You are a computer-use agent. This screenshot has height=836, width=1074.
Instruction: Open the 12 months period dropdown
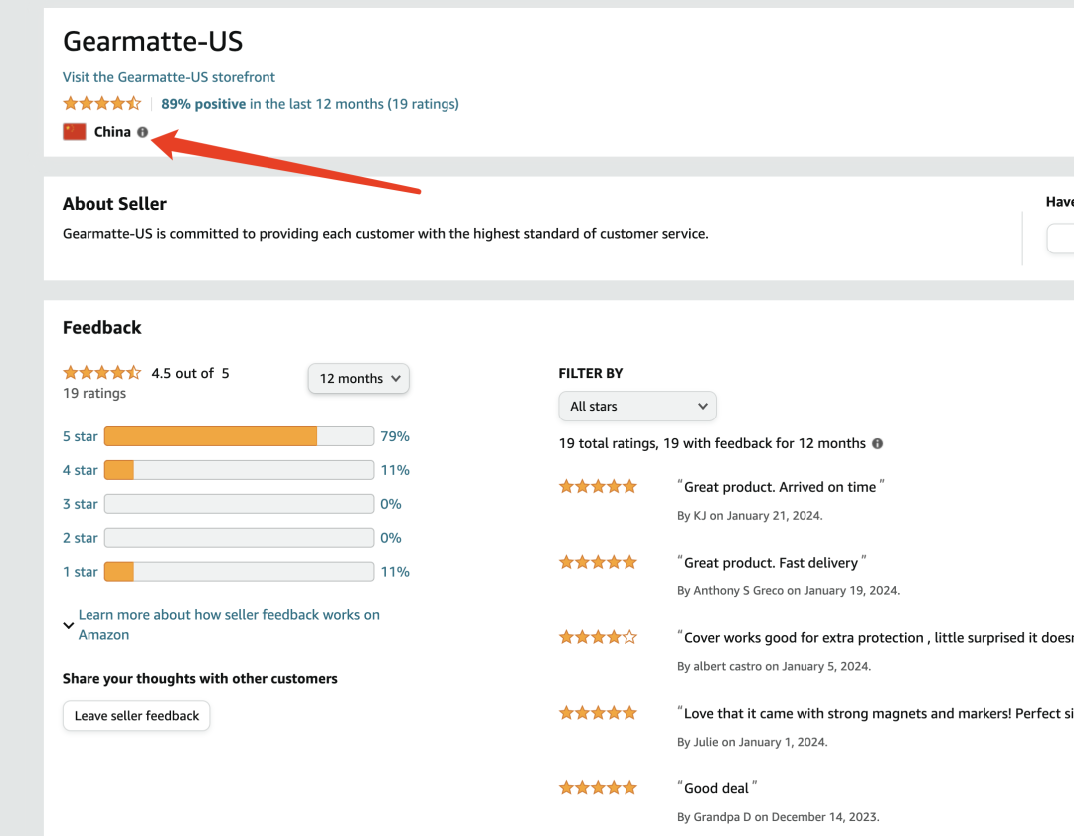pyautogui.click(x=359, y=378)
